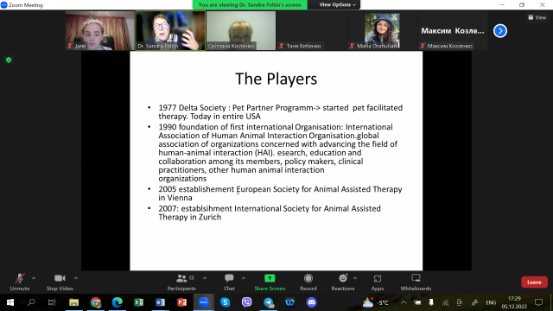553x311 pixels.
Task: Select Jane's video thumbnail
Action: pos(100,30)
